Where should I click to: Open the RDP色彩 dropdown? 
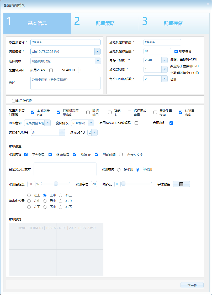pyautogui.click(x=47, y=123)
